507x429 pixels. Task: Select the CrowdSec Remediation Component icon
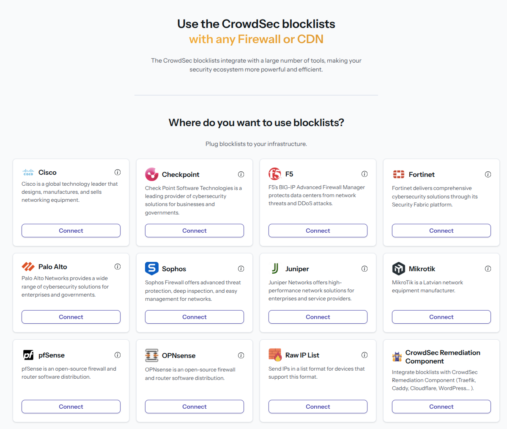pyautogui.click(x=397, y=357)
